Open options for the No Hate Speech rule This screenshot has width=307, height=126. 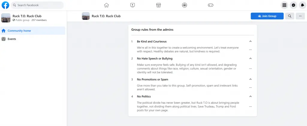coord(250,69)
